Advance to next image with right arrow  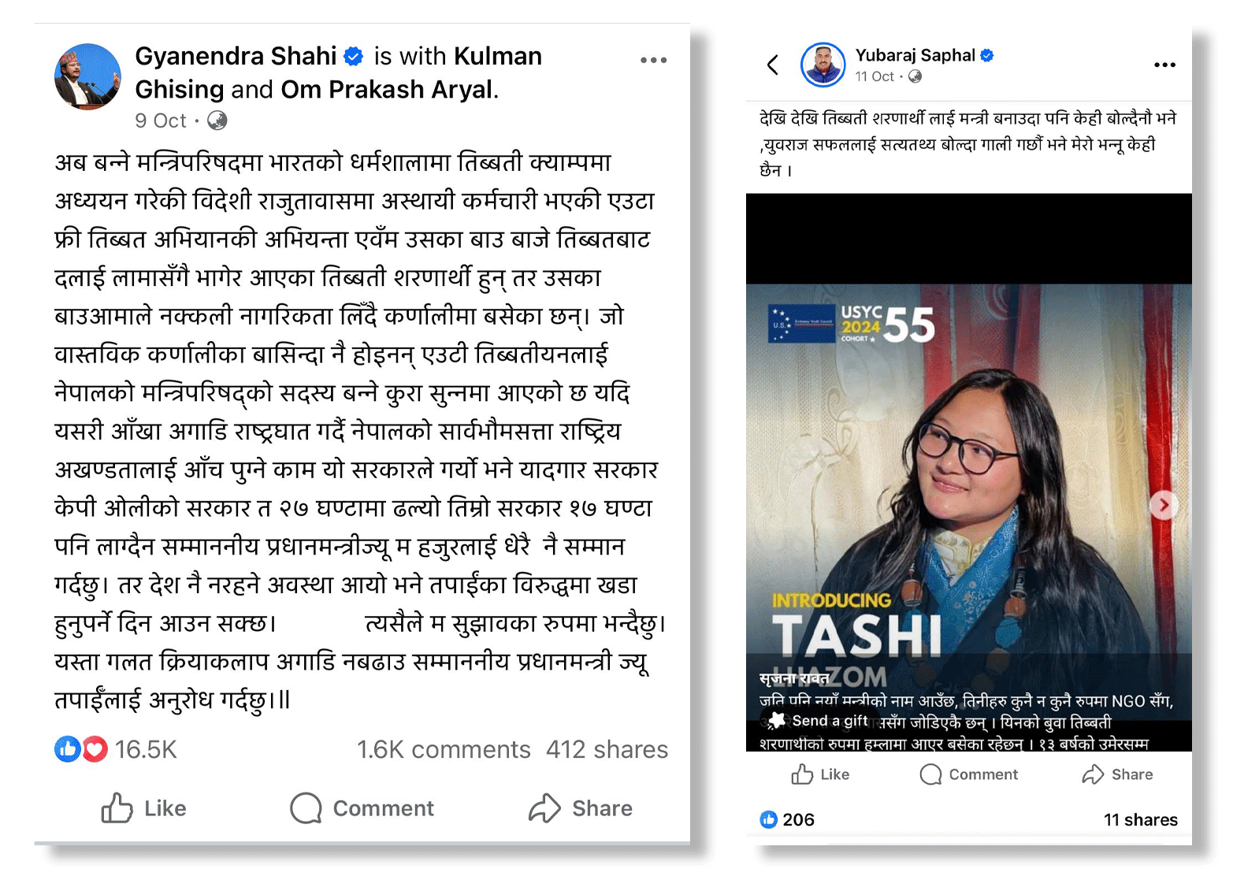click(x=1164, y=505)
